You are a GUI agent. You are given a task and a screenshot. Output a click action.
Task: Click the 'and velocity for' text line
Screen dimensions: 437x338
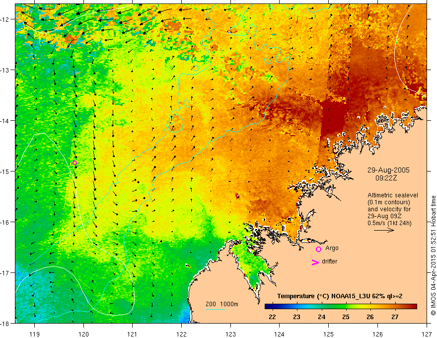pos(389,209)
